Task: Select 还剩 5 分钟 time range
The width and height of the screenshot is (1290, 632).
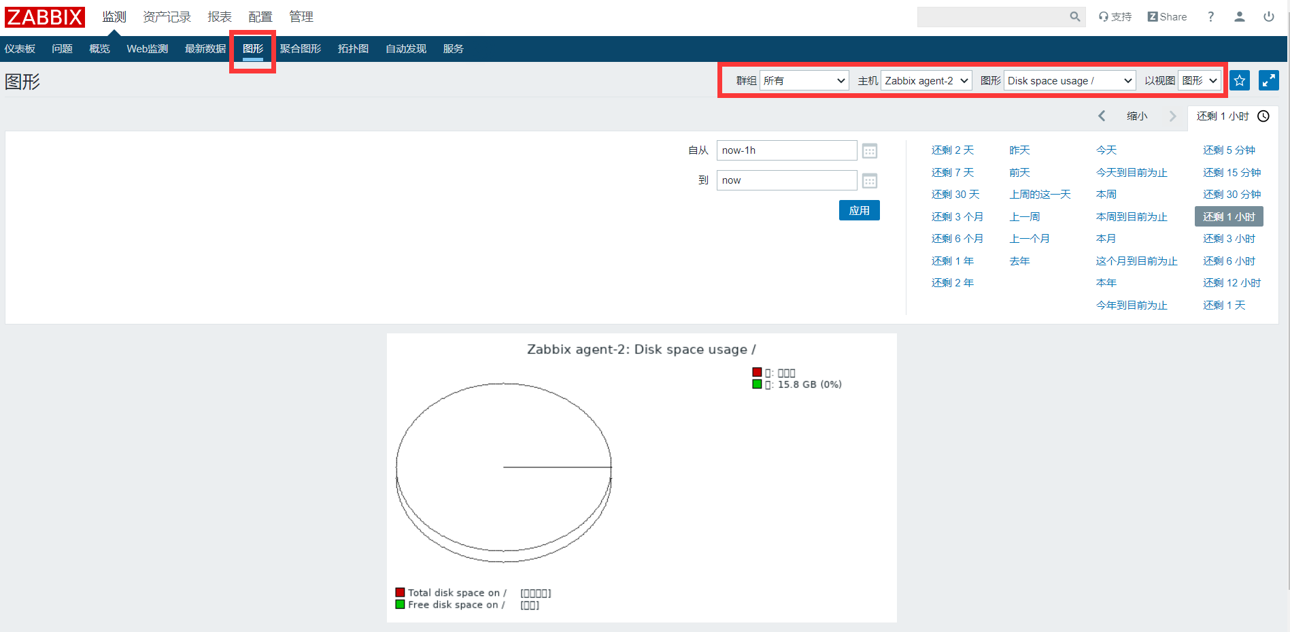Action: point(1229,150)
